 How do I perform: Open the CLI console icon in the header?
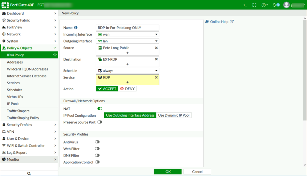click(245, 5)
